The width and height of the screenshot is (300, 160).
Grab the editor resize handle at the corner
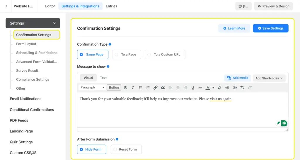(x=287, y=130)
